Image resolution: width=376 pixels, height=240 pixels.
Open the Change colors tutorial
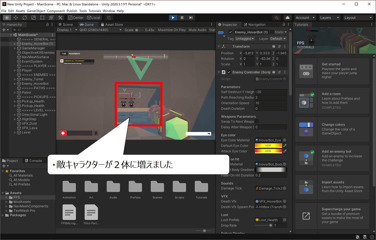click(332, 130)
